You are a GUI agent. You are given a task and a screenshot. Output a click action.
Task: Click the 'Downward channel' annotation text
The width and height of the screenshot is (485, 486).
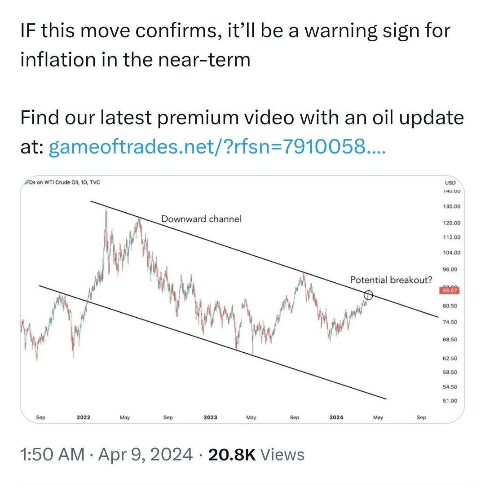[201, 219]
